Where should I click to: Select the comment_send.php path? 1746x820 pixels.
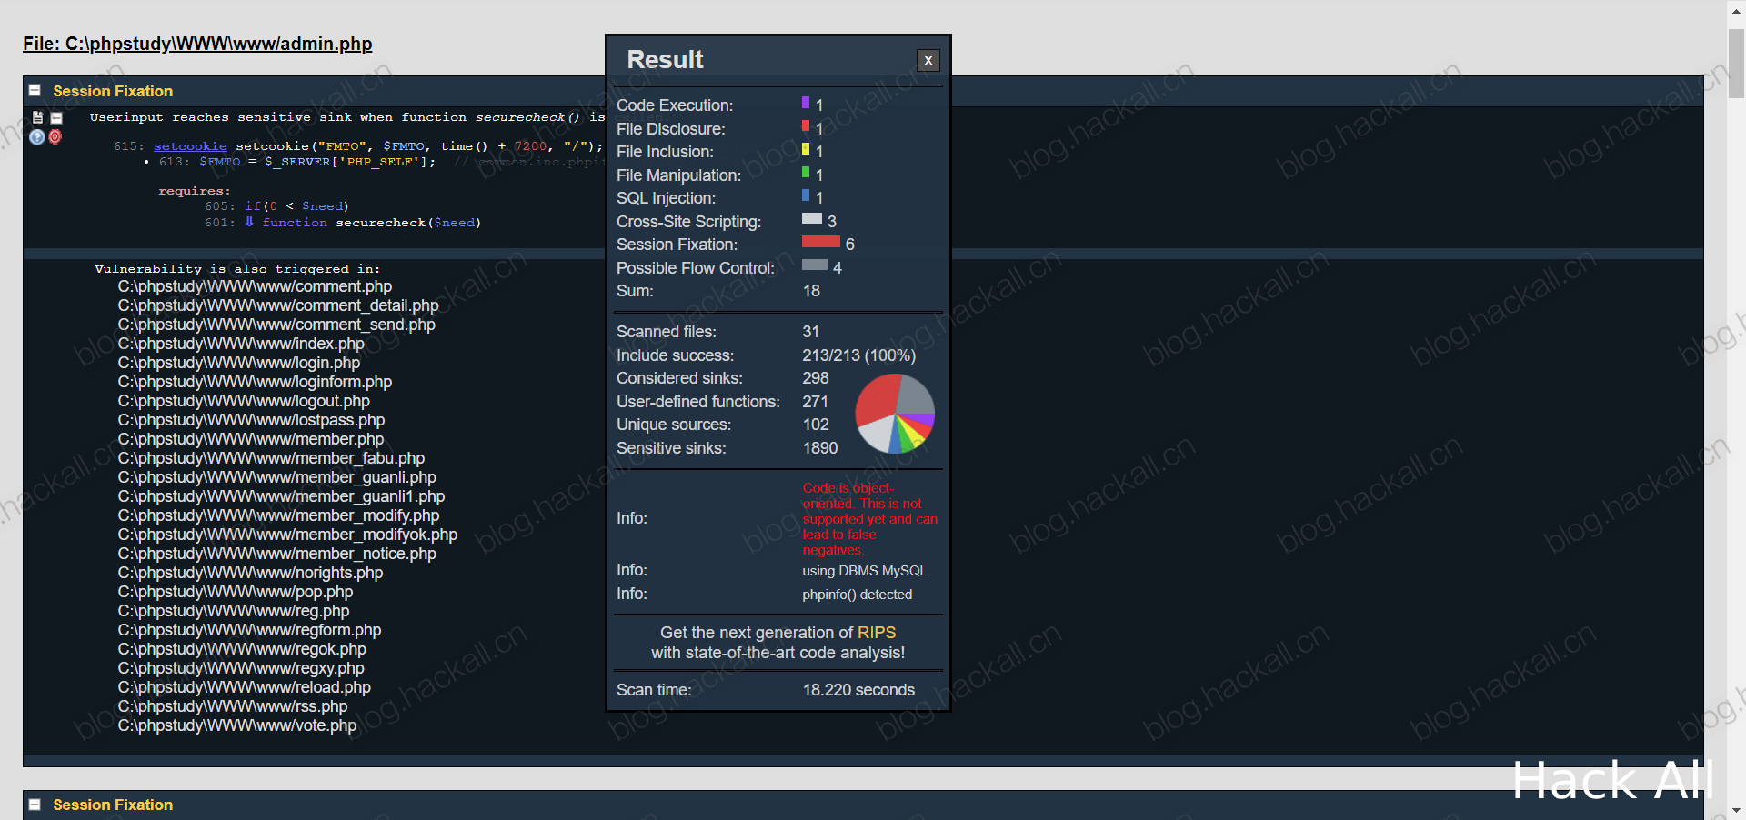(276, 325)
